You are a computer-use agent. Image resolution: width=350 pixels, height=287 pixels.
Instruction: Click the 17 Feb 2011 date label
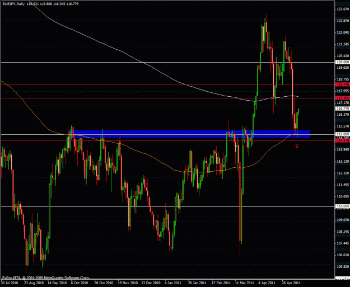(x=221, y=283)
